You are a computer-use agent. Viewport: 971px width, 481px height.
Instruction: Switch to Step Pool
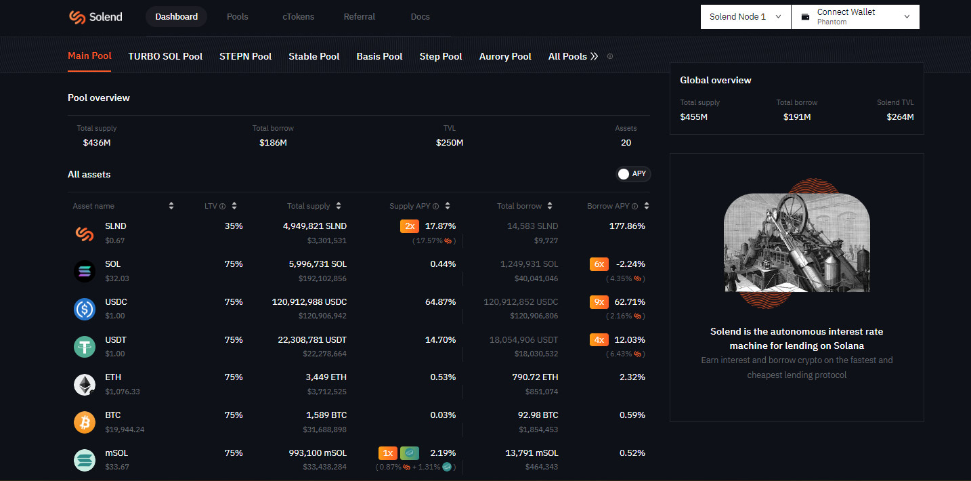(x=441, y=56)
